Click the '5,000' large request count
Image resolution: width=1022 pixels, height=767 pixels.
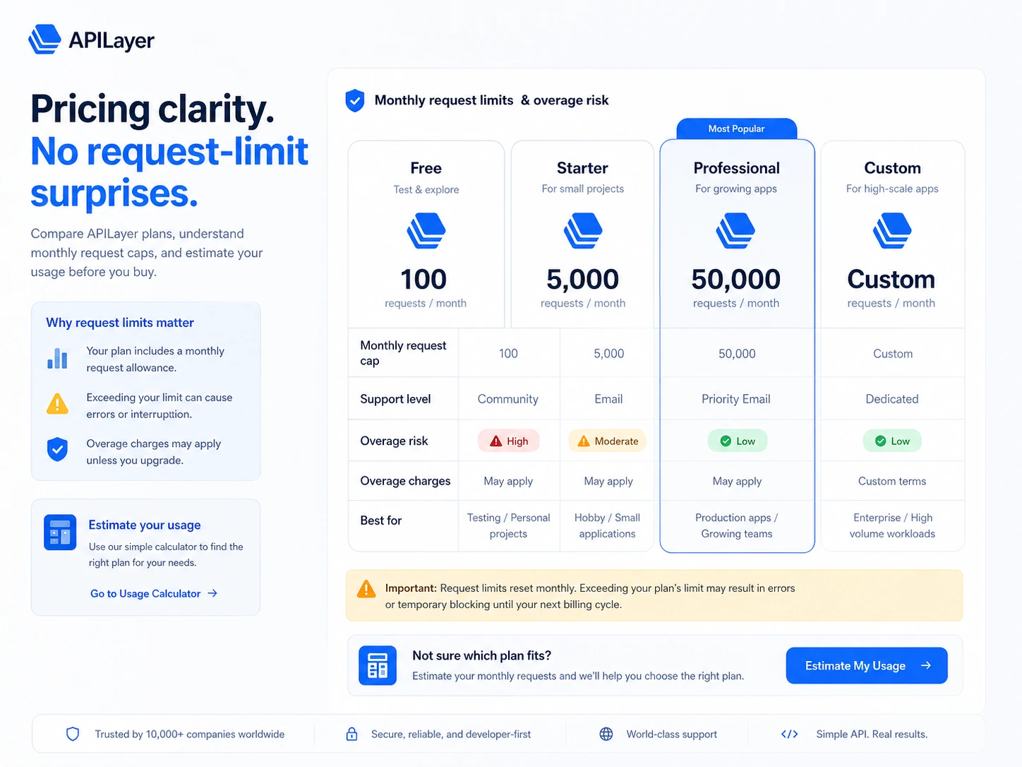tap(583, 280)
